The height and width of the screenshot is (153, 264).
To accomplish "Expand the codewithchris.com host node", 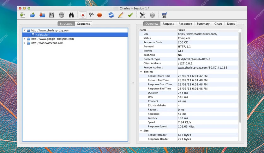I will pos(25,43).
